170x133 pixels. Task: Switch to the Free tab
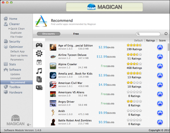76,34
